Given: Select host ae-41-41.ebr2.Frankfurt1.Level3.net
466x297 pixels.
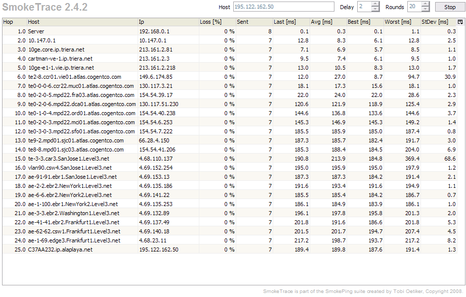Looking at the screenshot, I should (x=74, y=223).
